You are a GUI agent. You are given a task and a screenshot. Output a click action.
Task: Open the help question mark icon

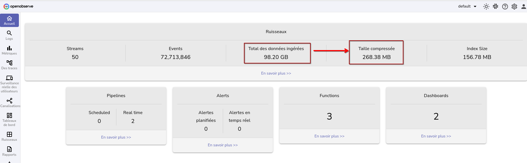pyautogui.click(x=505, y=6)
